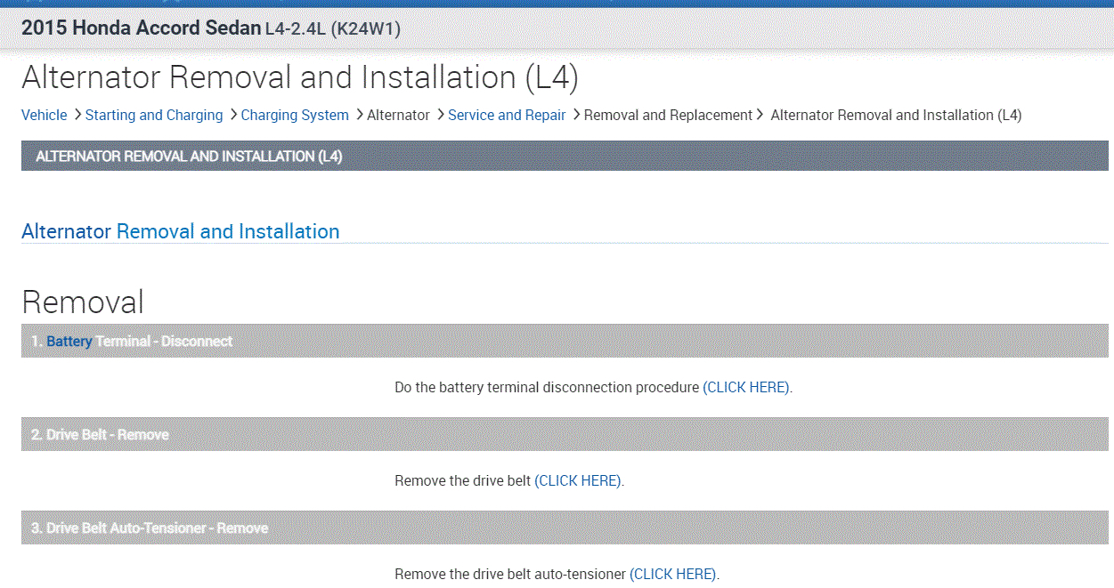Open the Service and Repair breadcrumb
Screen dimensions: 1114x588
click(507, 115)
